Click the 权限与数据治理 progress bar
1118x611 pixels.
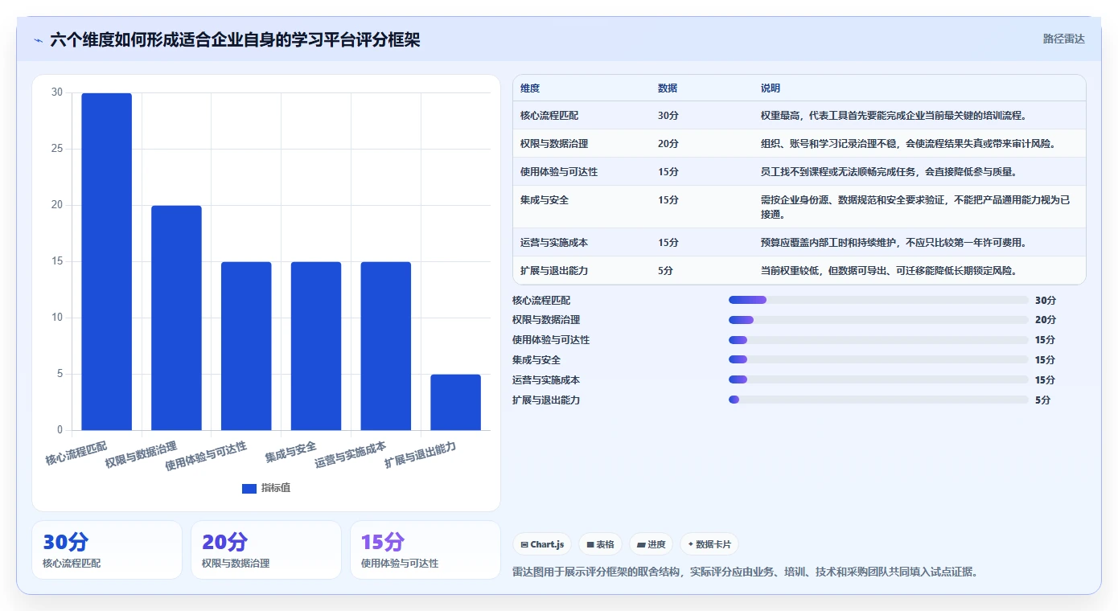pyautogui.click(x=878, y=320)
